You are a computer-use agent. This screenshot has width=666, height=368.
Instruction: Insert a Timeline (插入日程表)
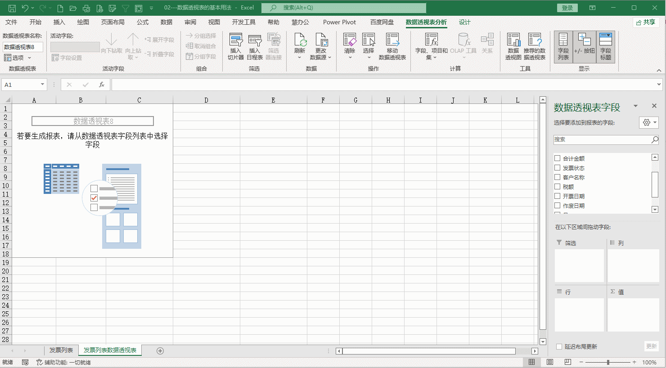coord(255,47)
